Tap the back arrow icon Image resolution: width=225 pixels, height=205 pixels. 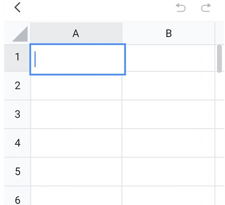click(x=17, y=7)
